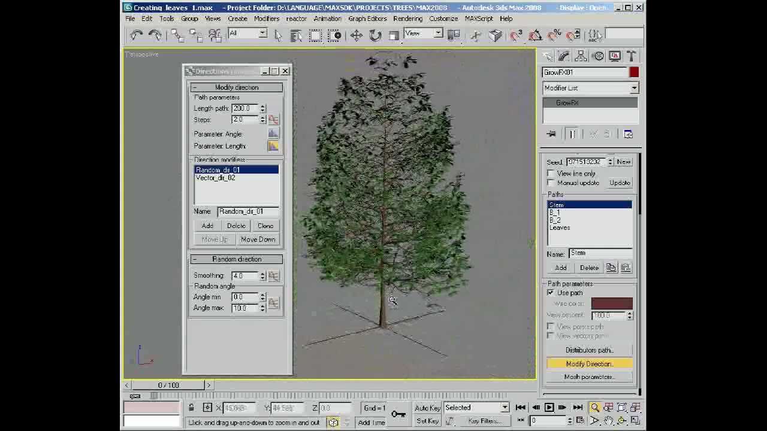Click the Modify Direction button
Screen dimensions: 767x431
[590, 364]
